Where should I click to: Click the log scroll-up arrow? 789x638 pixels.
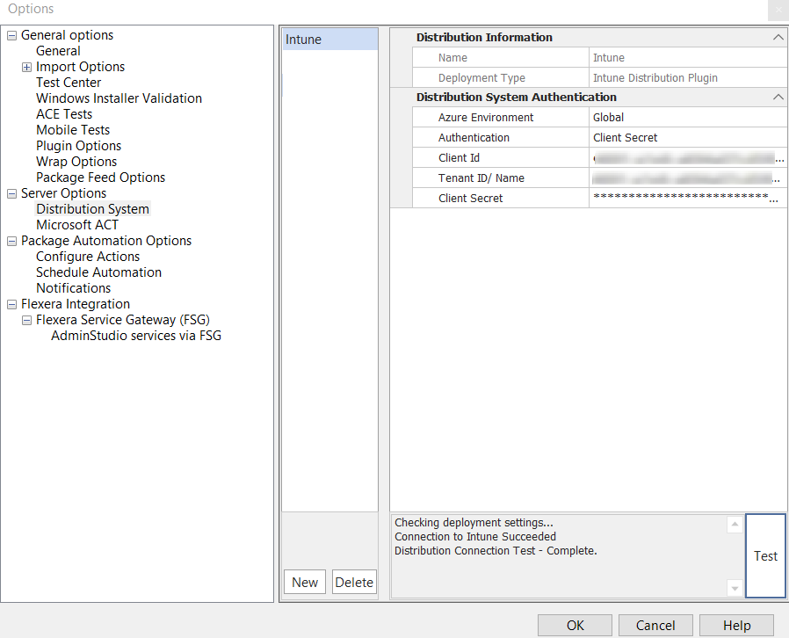[x=735, y=524]
